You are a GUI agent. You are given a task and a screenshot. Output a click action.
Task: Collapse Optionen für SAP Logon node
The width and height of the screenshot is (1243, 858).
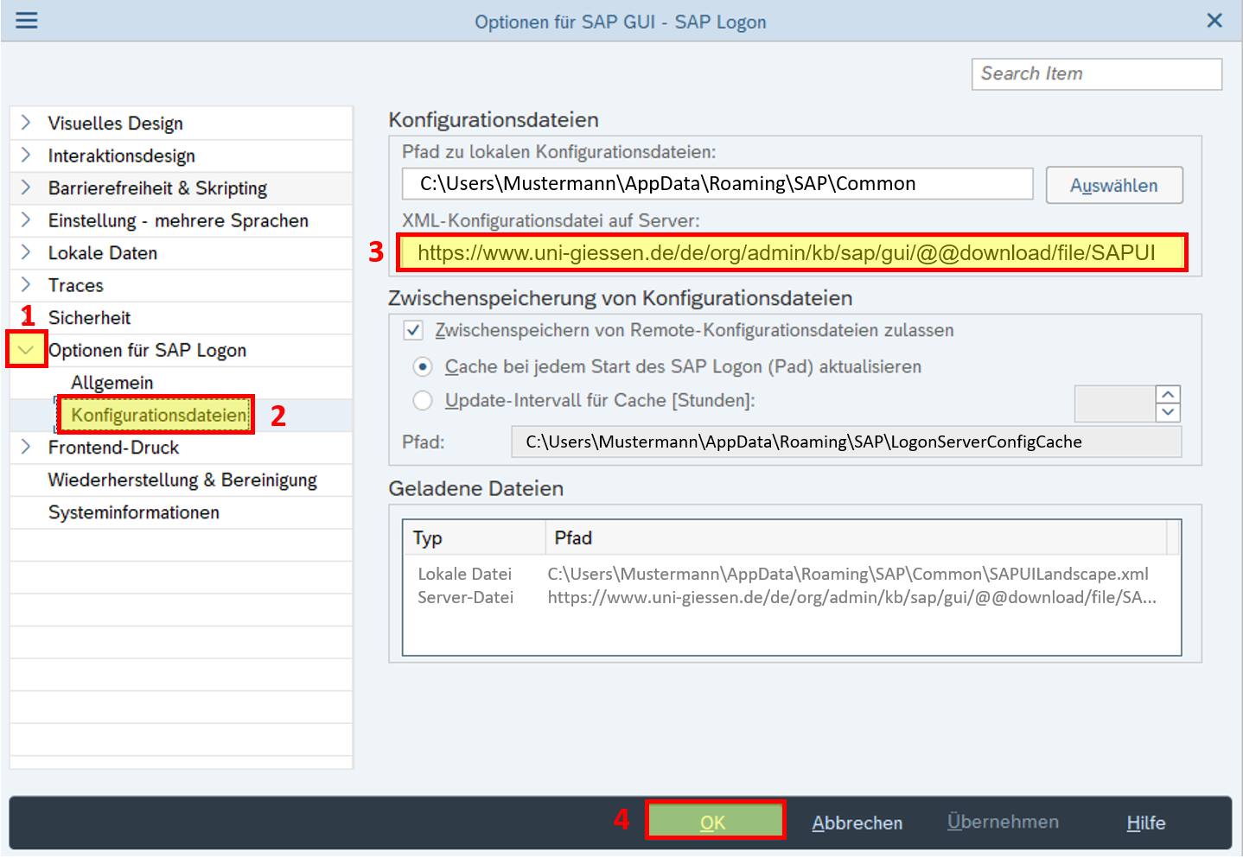click(26, 350)
